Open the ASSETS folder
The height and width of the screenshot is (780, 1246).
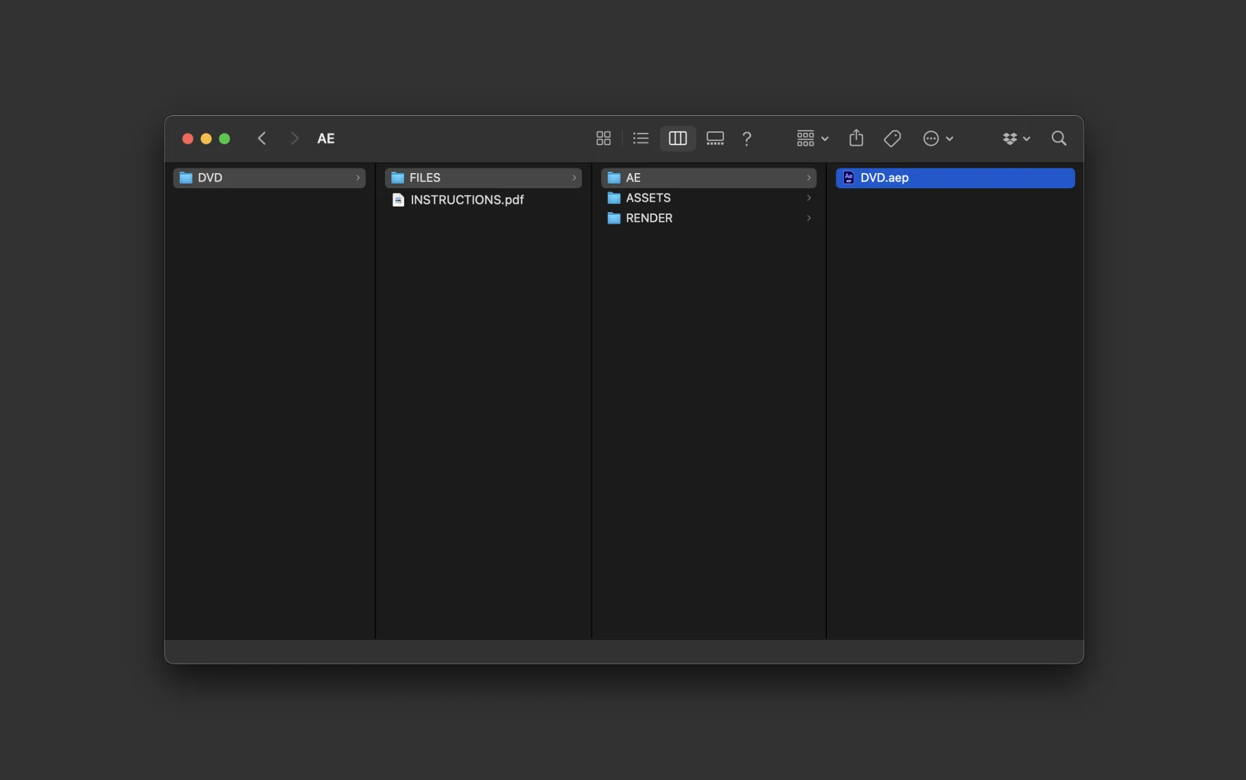point(648,198)
